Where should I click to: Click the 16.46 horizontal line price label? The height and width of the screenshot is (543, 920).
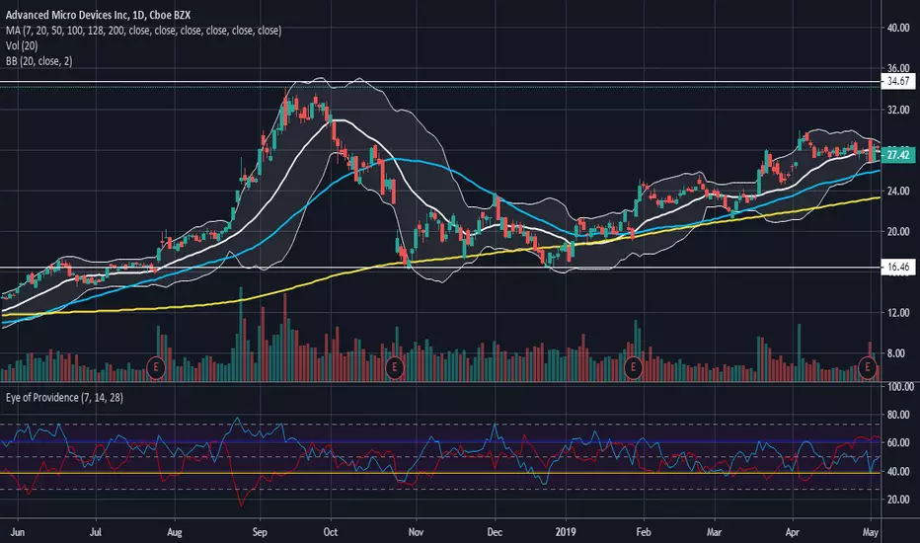[898, 268]
